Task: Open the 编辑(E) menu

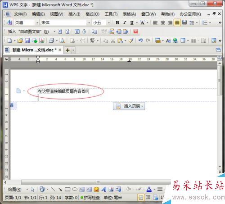Action: 38,14
